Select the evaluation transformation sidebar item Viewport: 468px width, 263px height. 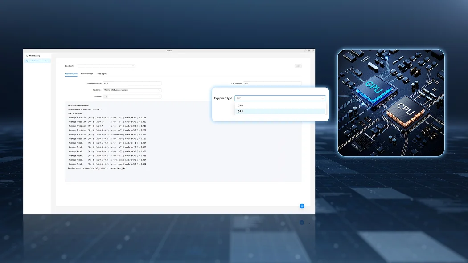coord(37,61)
